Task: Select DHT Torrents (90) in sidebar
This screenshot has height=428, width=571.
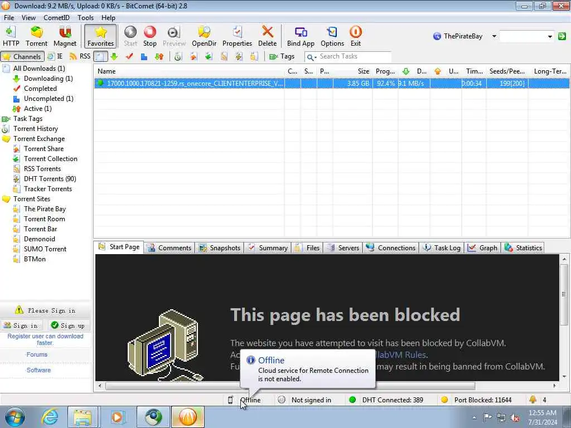Action: tap(50, 179)
